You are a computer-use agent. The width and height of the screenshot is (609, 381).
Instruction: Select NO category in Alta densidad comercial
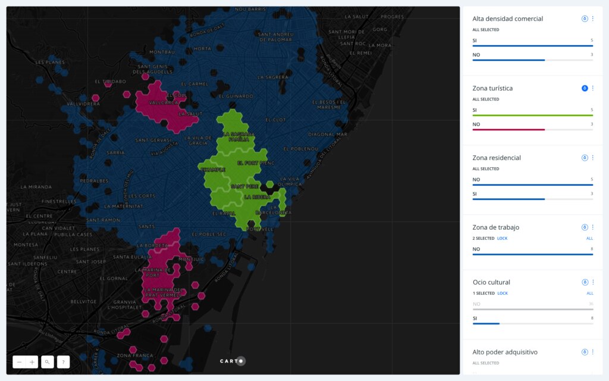(x=532, y=57)
